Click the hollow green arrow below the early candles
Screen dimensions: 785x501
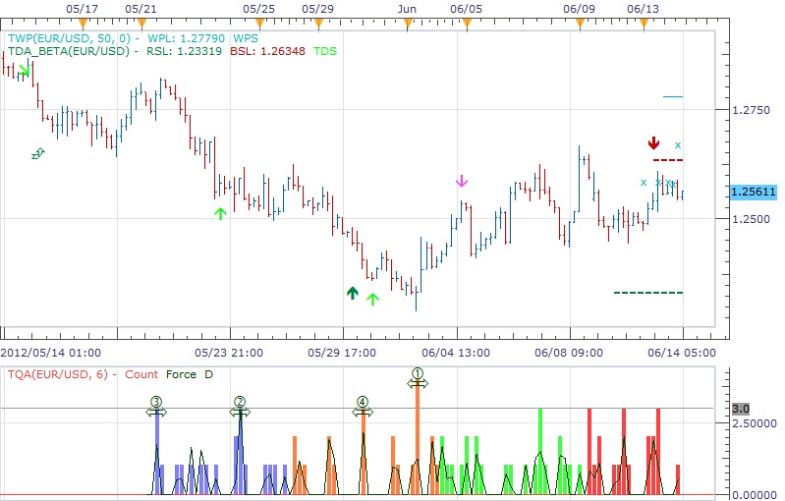[x=38, y=153]
